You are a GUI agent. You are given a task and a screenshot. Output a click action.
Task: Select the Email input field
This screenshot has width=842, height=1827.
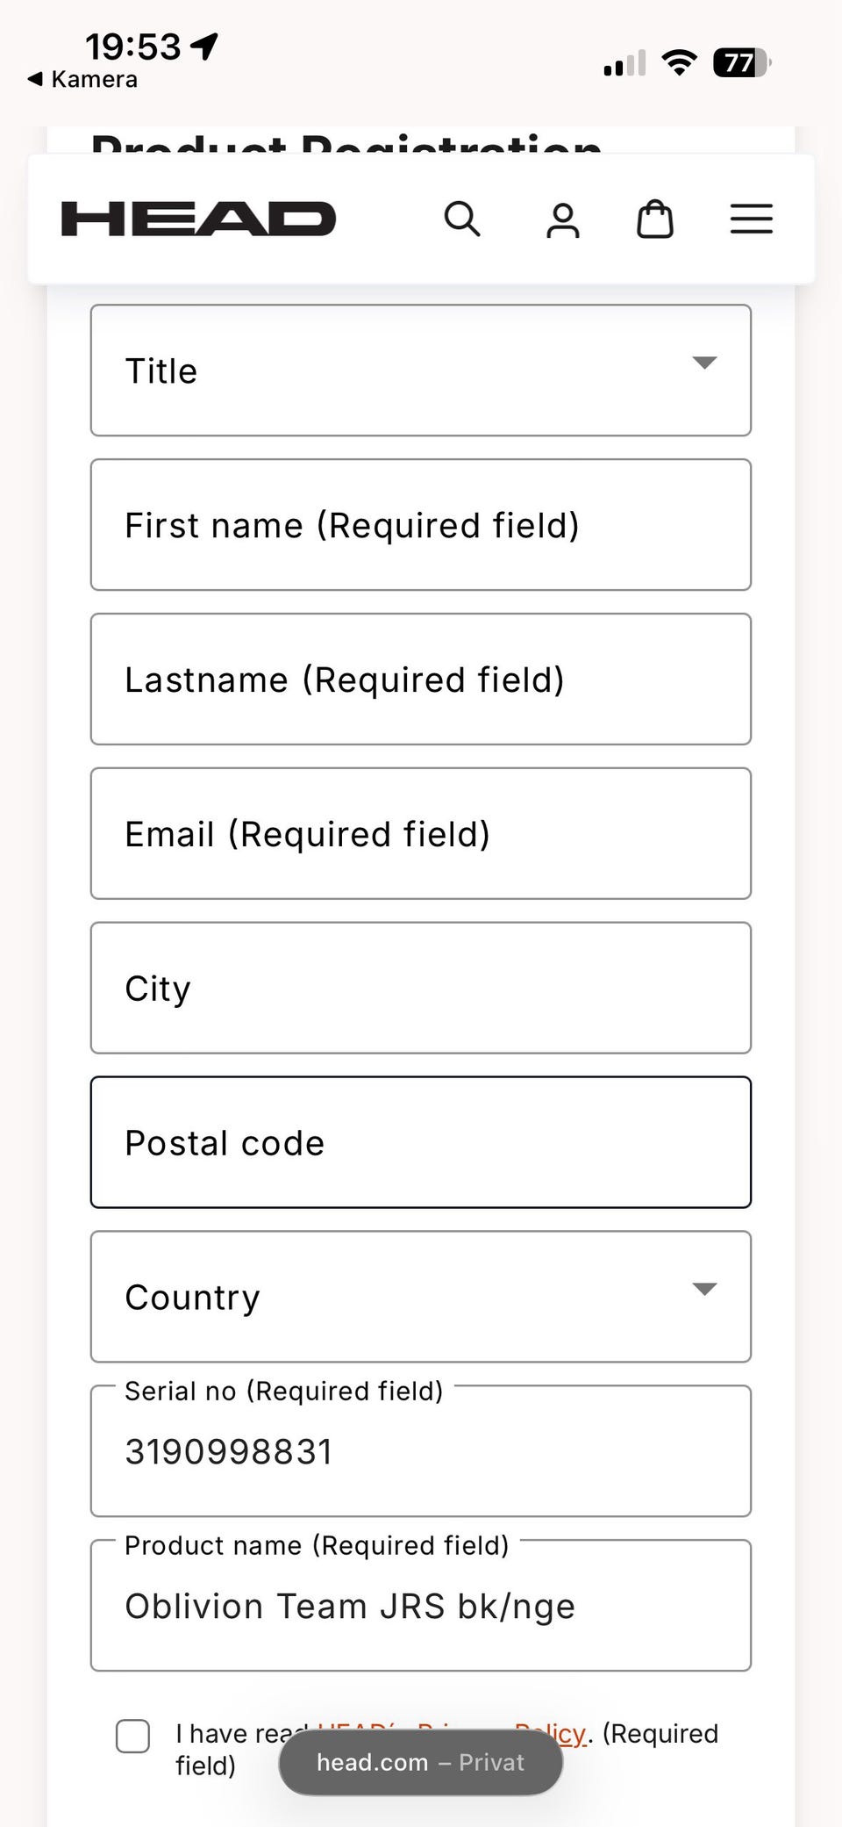[x=421, y=834]
